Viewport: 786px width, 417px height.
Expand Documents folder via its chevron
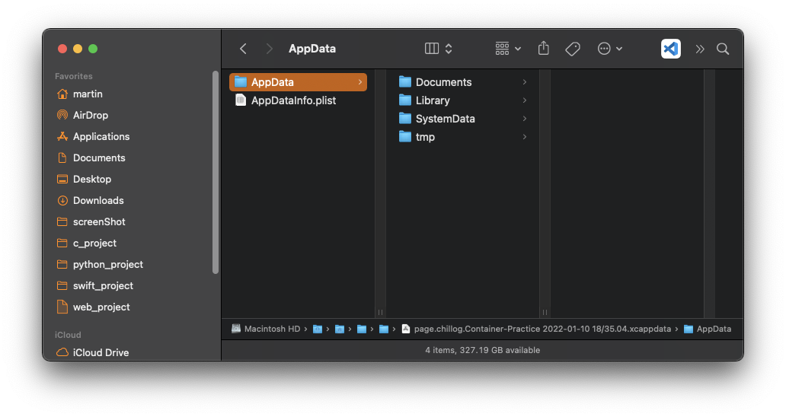(x=524, y=82)
